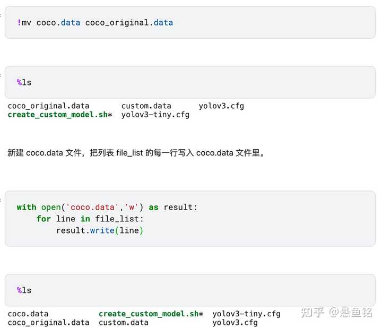Click yolov3.cfg in the bottom ls output
382x328 pixels.
(235, 323)
